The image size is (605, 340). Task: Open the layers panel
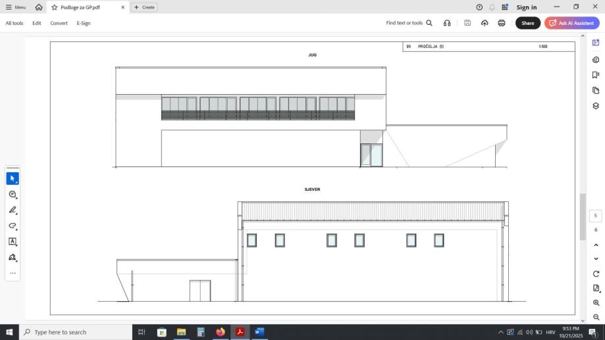coord(596,106)
